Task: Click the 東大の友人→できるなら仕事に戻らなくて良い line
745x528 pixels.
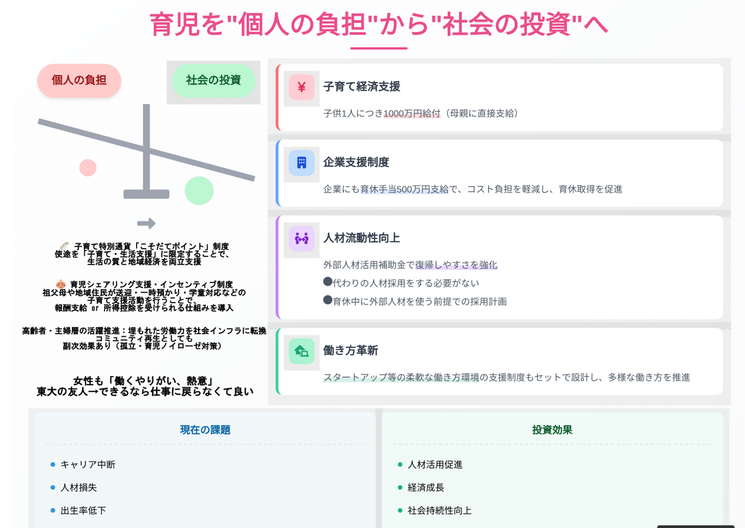Action: point(145,391)
